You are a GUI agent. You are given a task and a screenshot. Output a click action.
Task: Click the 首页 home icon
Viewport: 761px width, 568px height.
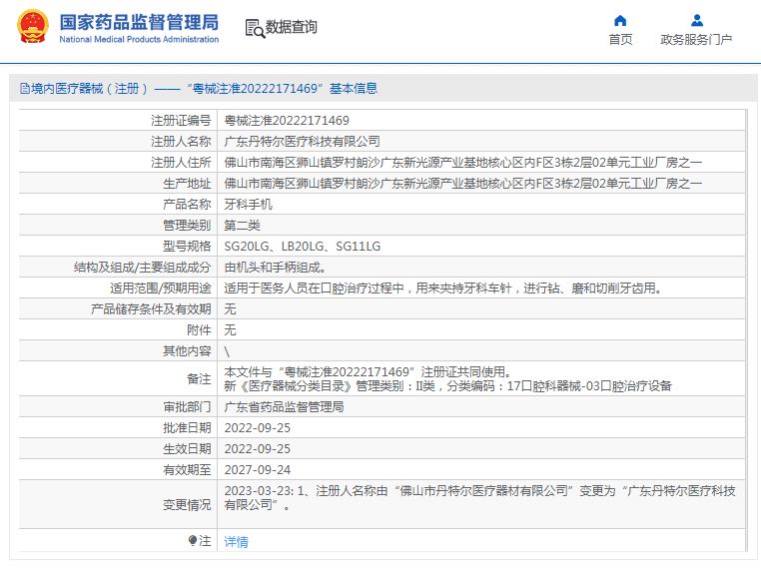click(620, 20)
